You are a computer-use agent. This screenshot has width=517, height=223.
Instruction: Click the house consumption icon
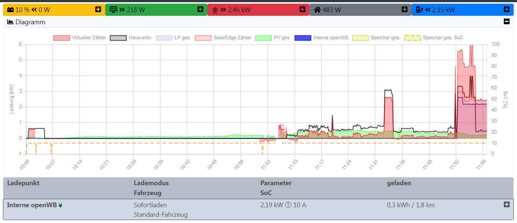coord(317,10)
